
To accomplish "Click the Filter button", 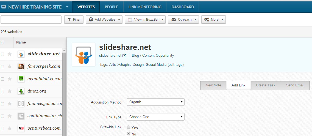I will [x=74, y=20].
